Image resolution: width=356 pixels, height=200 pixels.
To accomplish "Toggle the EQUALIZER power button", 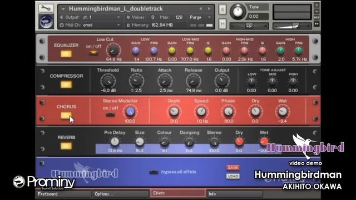I will click(66, 54).
